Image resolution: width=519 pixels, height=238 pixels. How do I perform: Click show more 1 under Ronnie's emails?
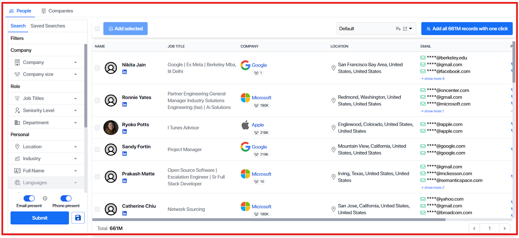(x=432, y=111)
